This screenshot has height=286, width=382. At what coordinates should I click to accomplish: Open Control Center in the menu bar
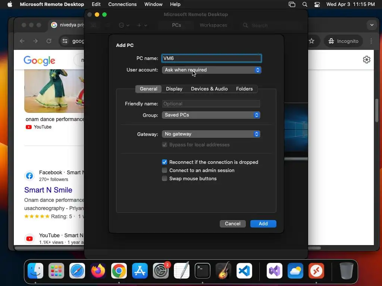(317, 4)
